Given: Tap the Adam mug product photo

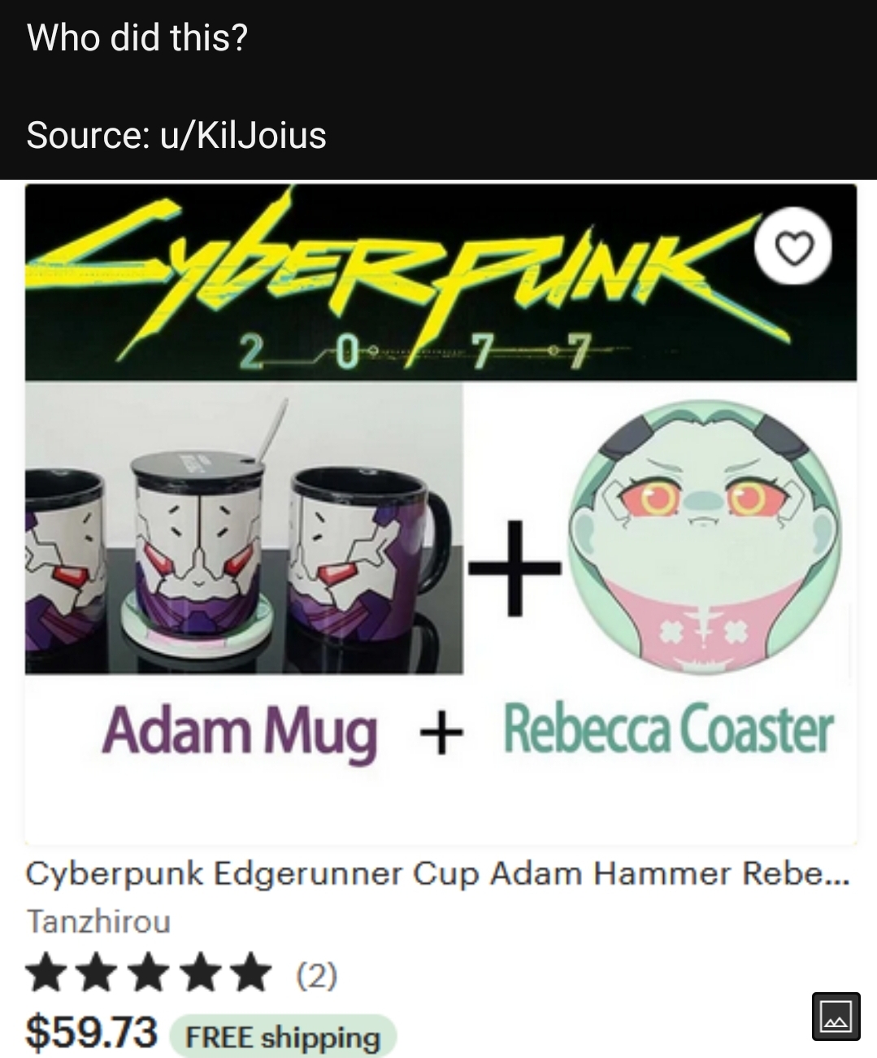Looking at the screenshot, I should (244, 528).
